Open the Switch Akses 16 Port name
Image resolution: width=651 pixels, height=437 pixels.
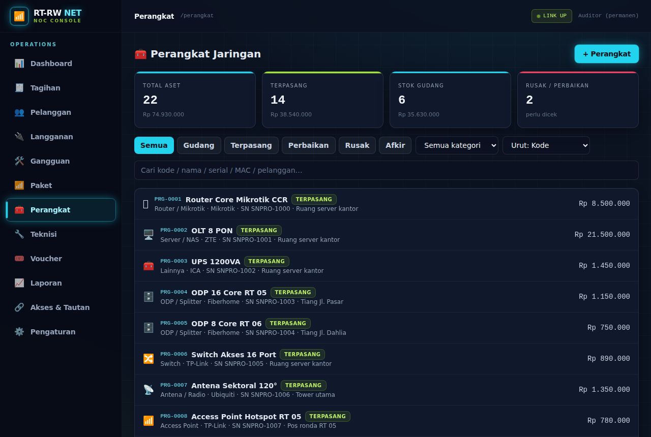point(233,355)
